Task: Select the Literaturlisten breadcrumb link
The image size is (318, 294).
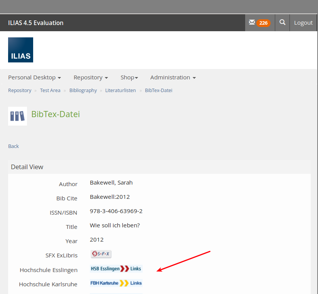Action: (x=121, y=91)
